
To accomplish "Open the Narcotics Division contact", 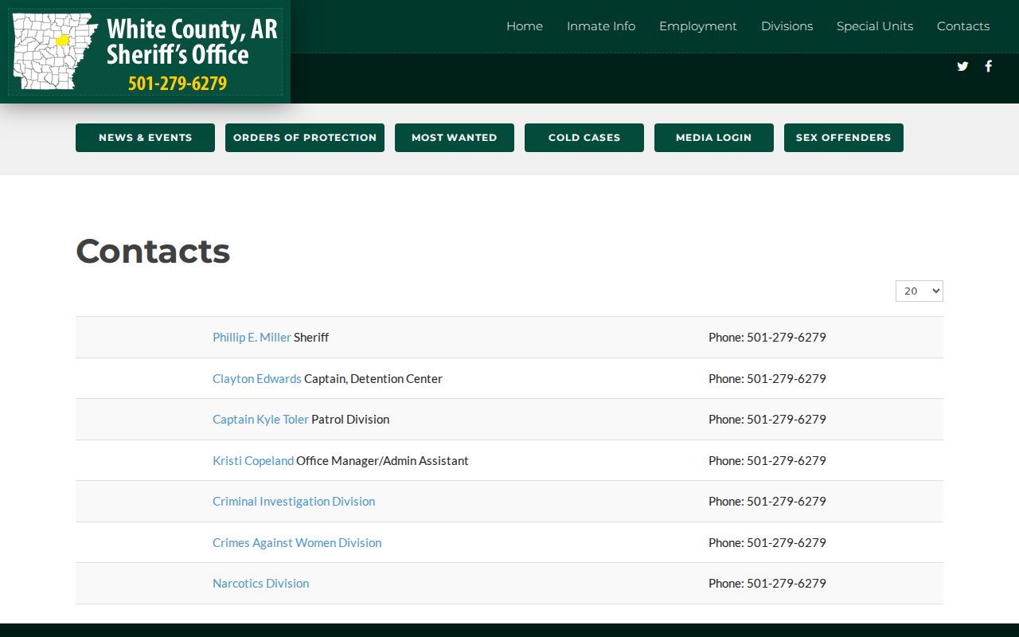I will point(260,584).
